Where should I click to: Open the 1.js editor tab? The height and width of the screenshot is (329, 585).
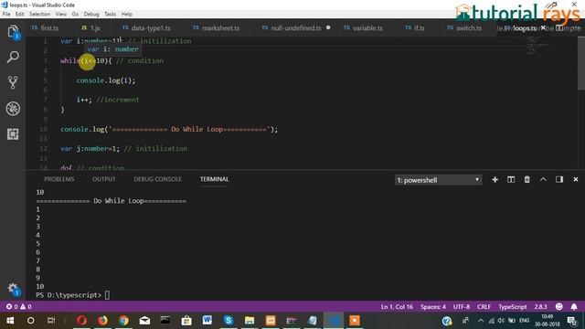point(91,28)
